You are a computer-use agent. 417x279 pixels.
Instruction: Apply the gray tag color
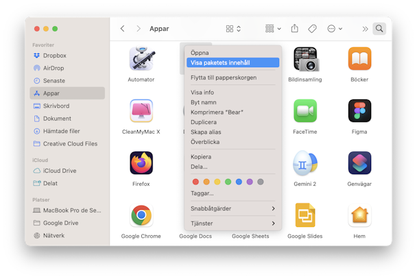coord(261,182)
